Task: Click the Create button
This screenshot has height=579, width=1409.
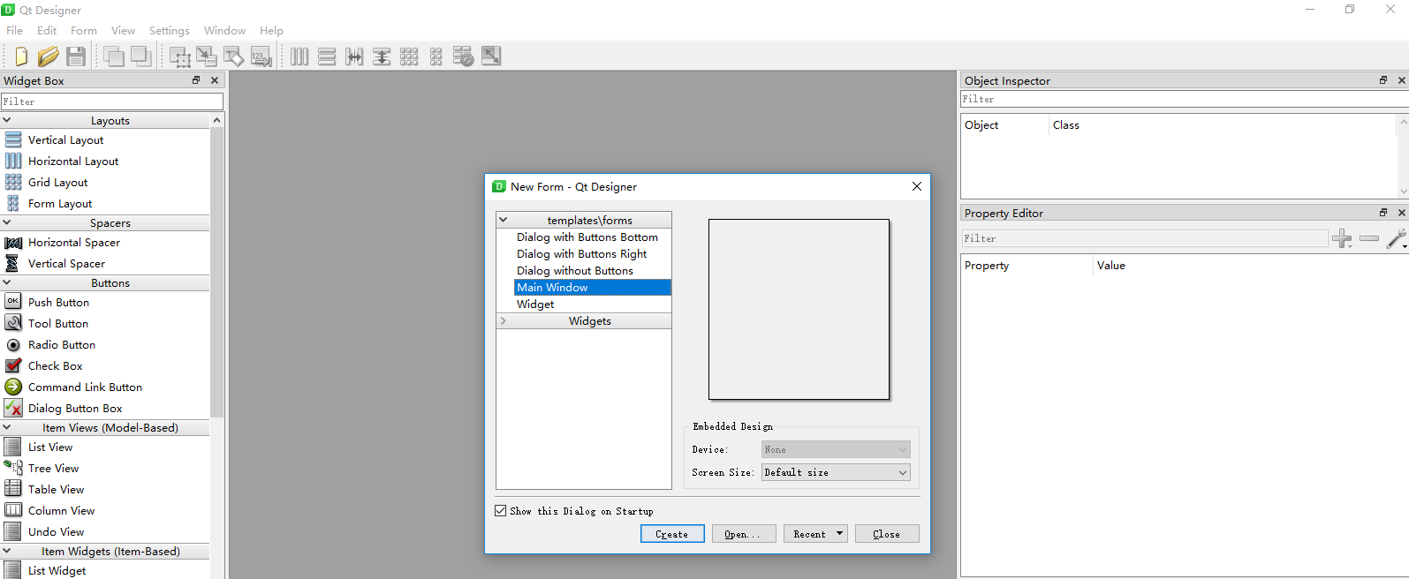Action: point(672,534)
